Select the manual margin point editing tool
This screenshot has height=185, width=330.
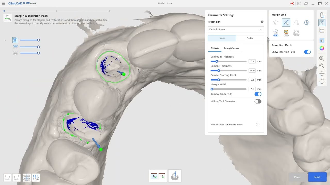click(x=286, y=23)
